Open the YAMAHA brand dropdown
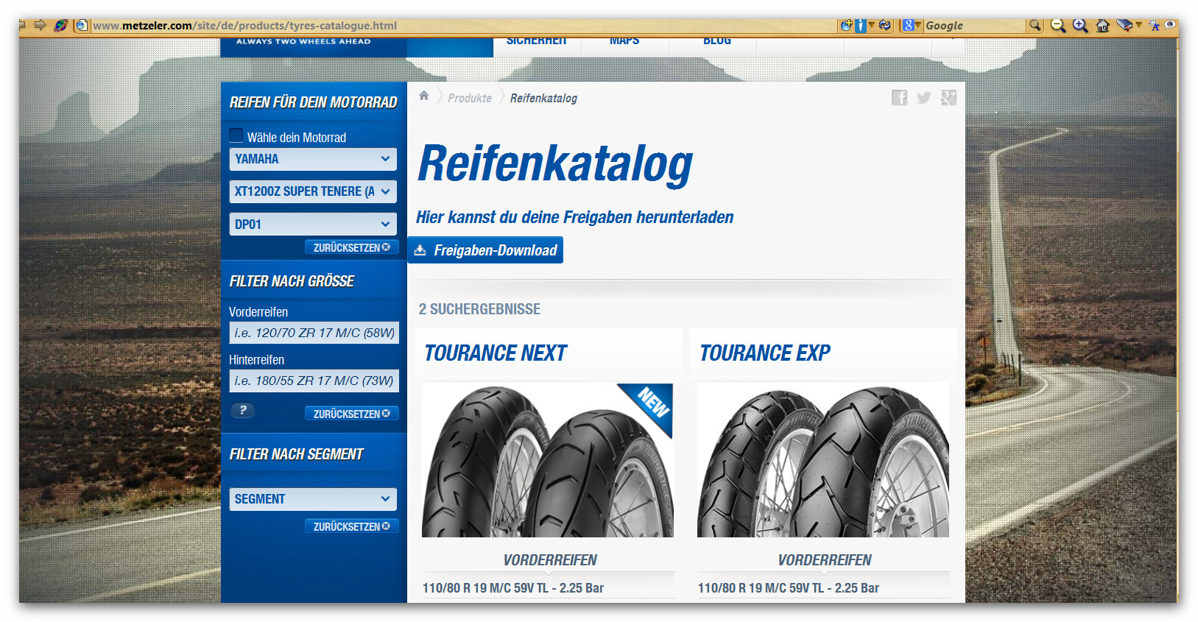Viewport: 1198px width, 622px height. click(x=313, y=159)
